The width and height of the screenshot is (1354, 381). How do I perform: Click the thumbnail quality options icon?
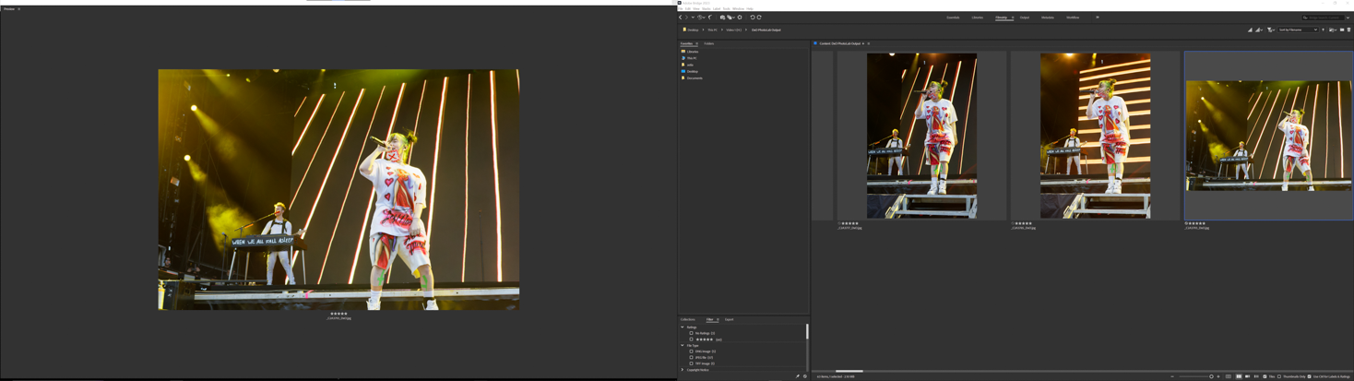click(x=1250, y=30)
